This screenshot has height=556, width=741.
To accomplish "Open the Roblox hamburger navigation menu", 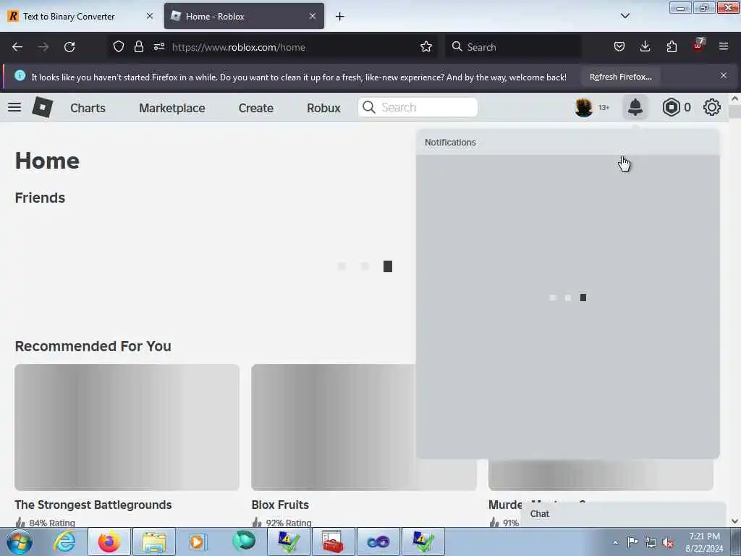I will pos(14,107).
